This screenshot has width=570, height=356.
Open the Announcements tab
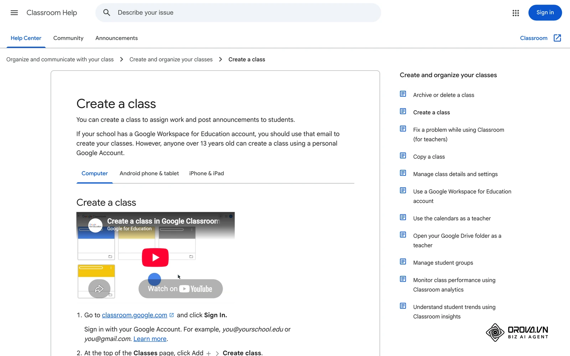point(116,38)
